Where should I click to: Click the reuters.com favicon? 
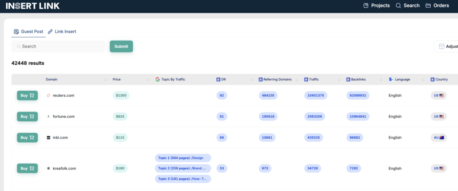[x=48, y=96]
